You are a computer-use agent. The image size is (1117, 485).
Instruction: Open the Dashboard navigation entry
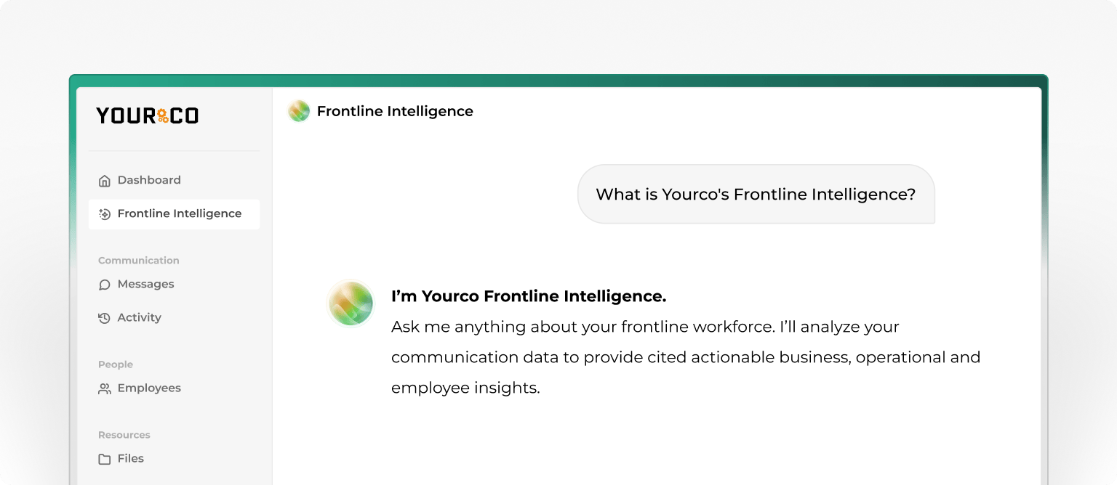coord(149,179)
